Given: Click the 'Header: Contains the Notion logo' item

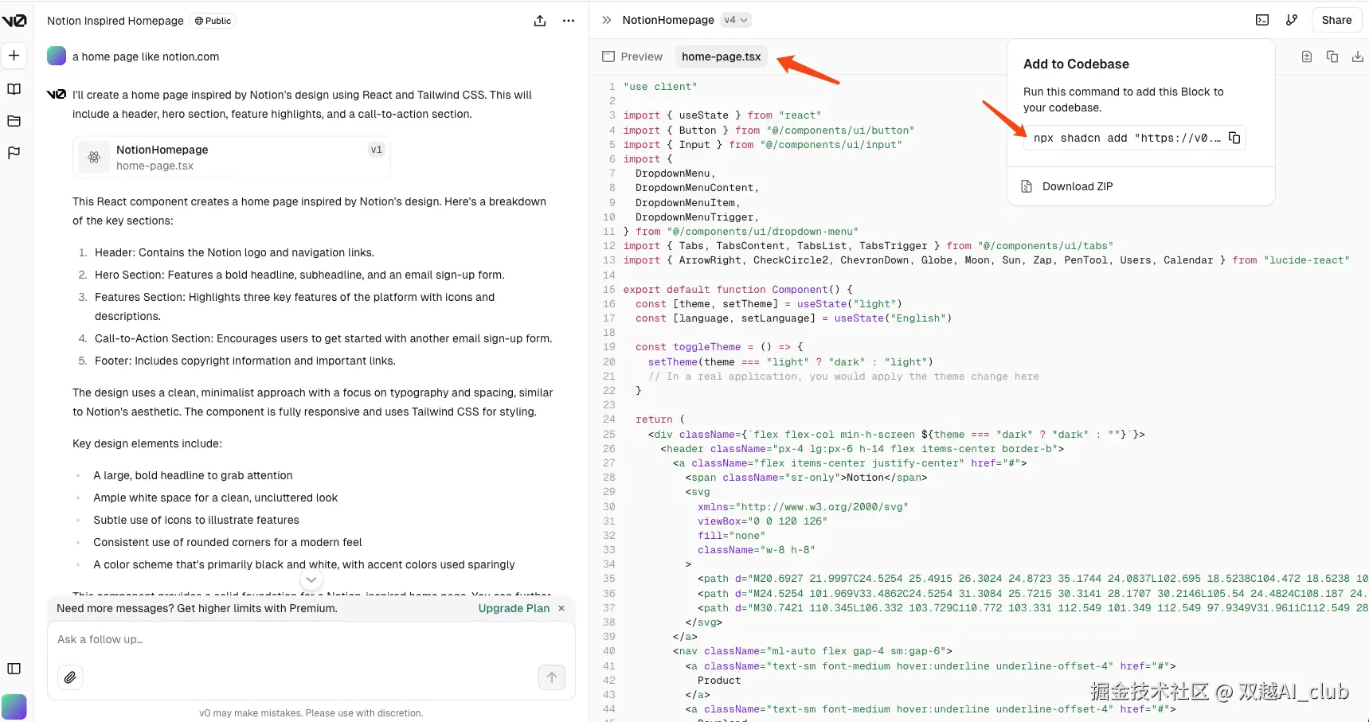Looking at the screenshot, I should pos(234,252).
